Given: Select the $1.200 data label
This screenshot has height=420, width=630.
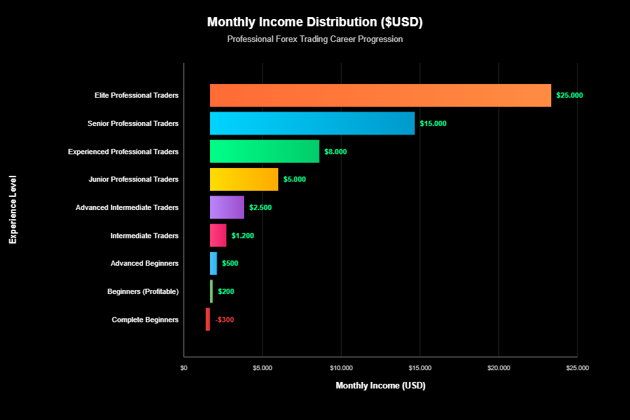Looking at the screenshot, I should [242, 236].
